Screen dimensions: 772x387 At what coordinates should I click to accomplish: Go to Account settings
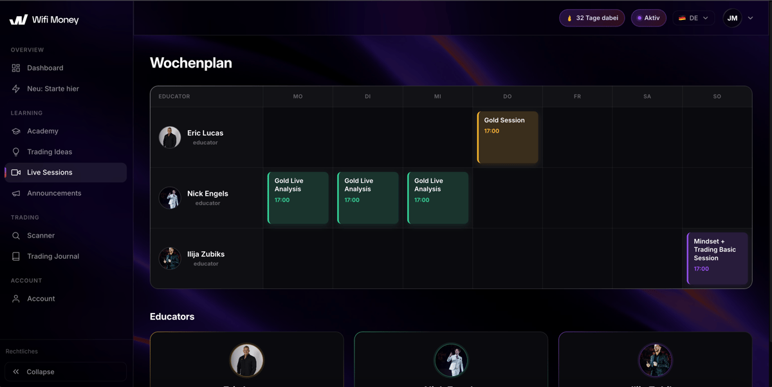click(x=66, y=299)
